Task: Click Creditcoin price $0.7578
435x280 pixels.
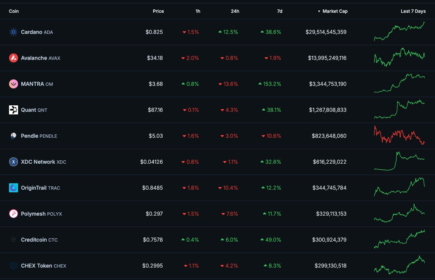Action: 153,240
